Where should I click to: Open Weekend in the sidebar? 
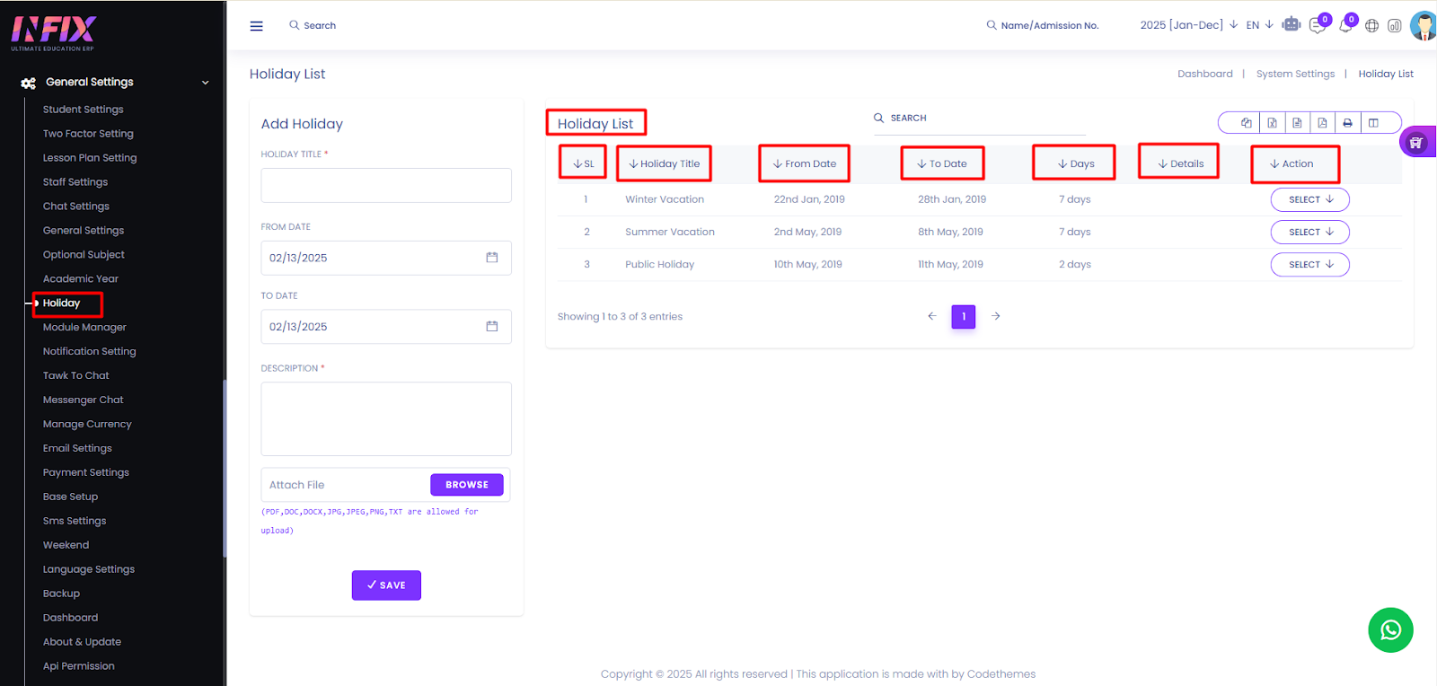pos(66,546)
